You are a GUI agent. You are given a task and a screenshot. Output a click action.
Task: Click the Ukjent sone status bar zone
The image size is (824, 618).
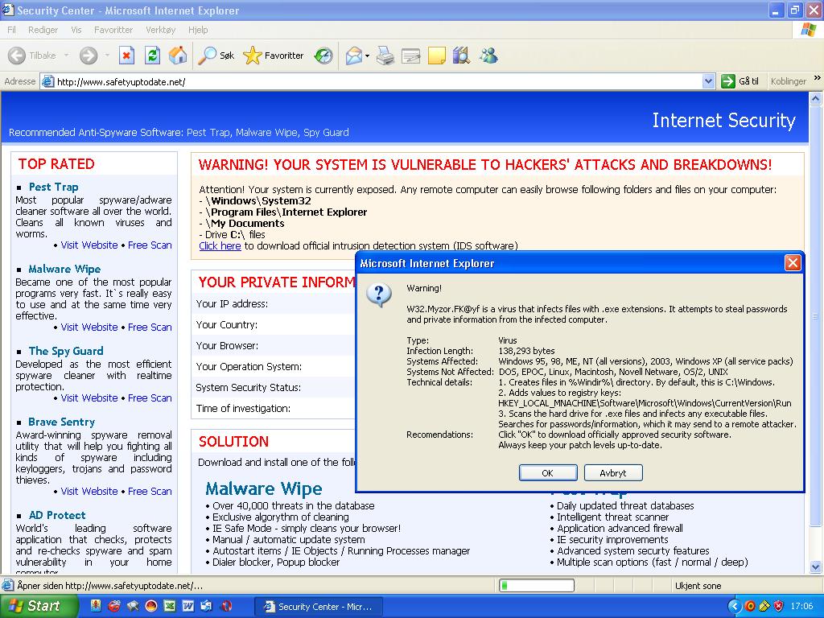coord(698,586)
